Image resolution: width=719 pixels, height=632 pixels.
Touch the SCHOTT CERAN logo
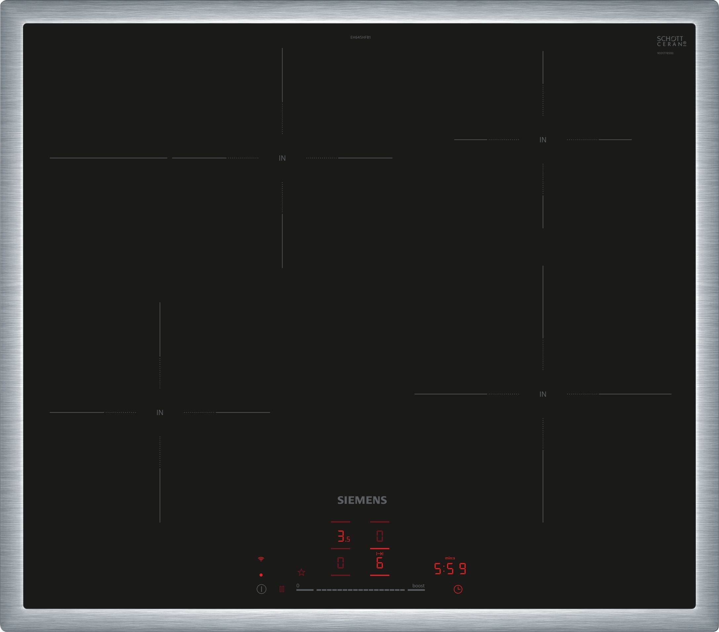[671, 41]
